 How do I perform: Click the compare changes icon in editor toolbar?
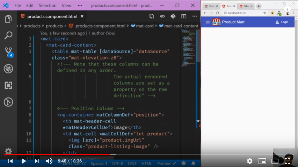pos(151,16)
